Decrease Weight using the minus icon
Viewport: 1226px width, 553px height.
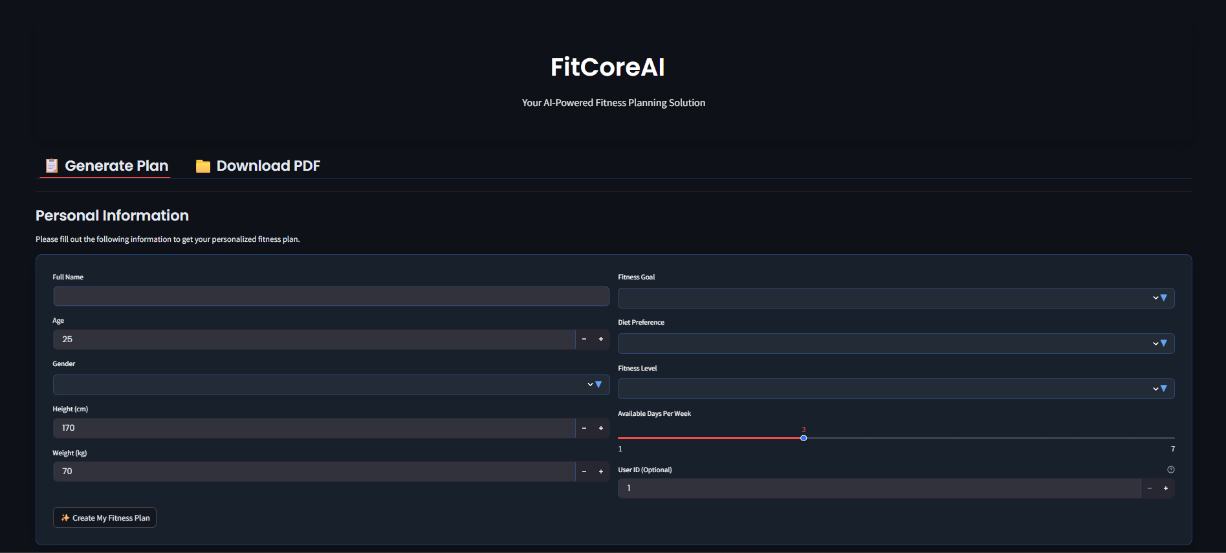click(584, 472)
